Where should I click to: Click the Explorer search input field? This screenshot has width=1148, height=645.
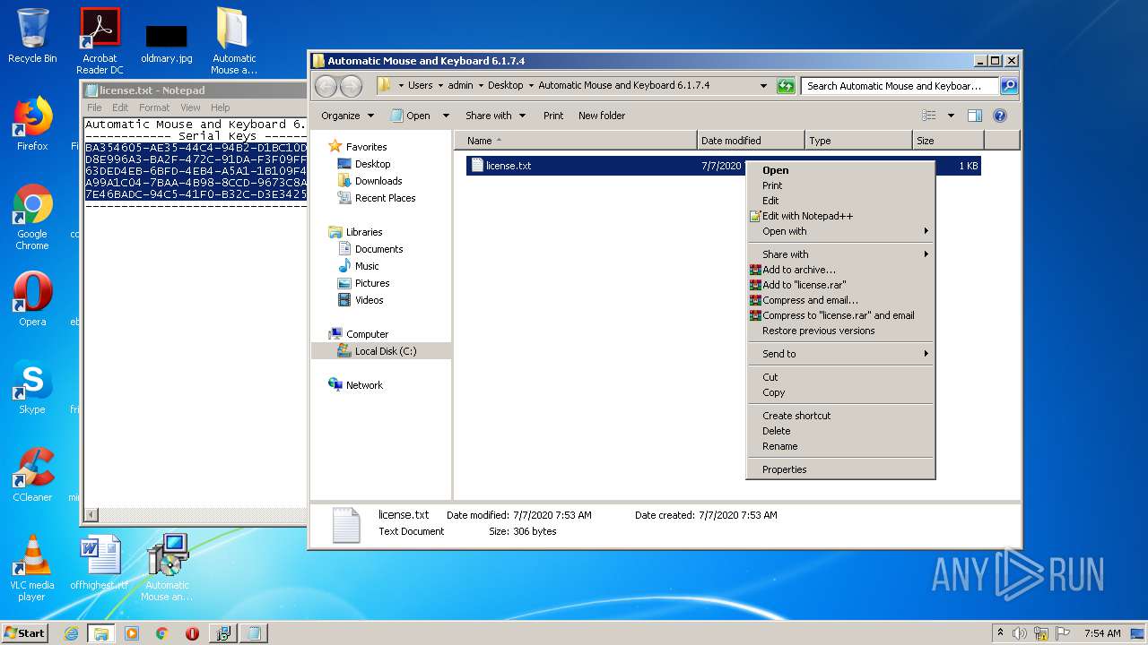pyautogui.click(x=899, y=86)
